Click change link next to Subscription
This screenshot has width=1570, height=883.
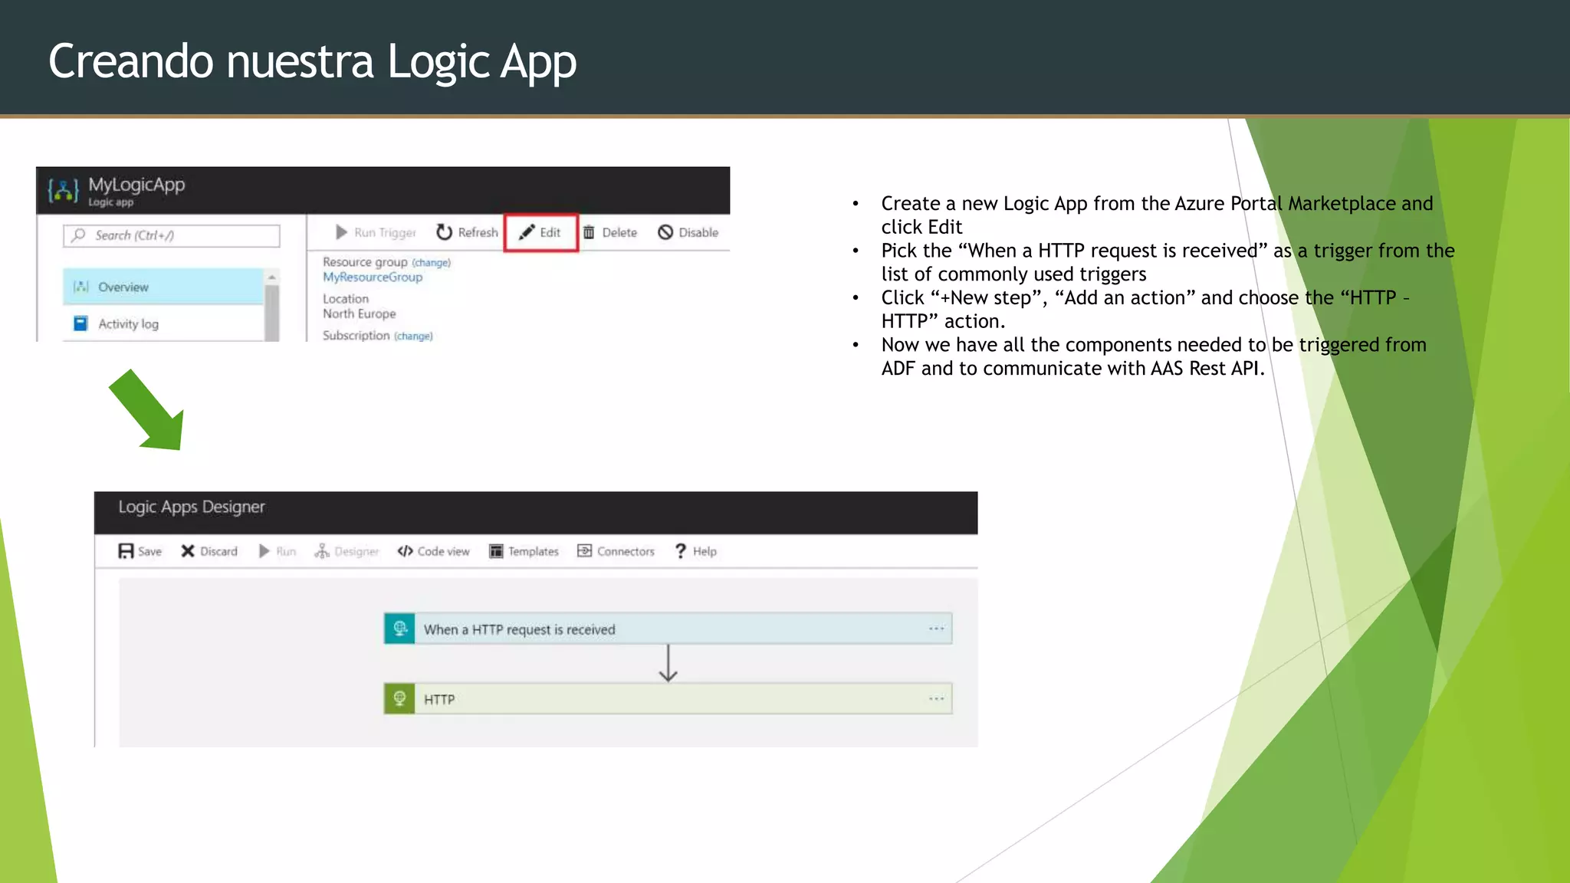click(x=413, y=336)
